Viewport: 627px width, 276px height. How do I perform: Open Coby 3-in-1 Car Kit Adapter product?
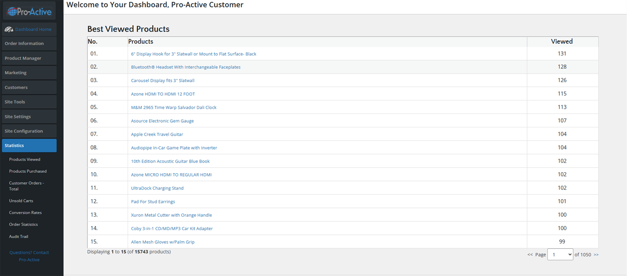[172, 228]
